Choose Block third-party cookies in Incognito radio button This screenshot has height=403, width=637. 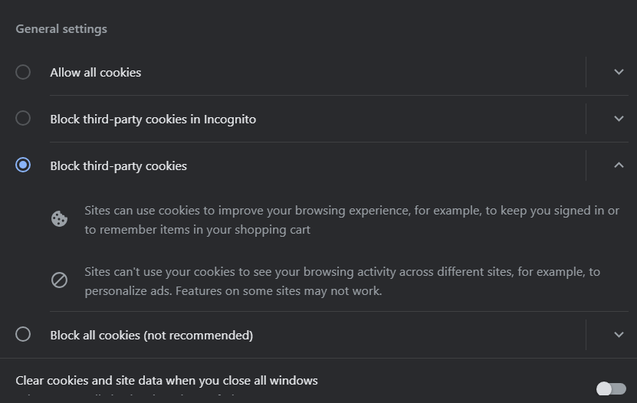pos(23,119)
